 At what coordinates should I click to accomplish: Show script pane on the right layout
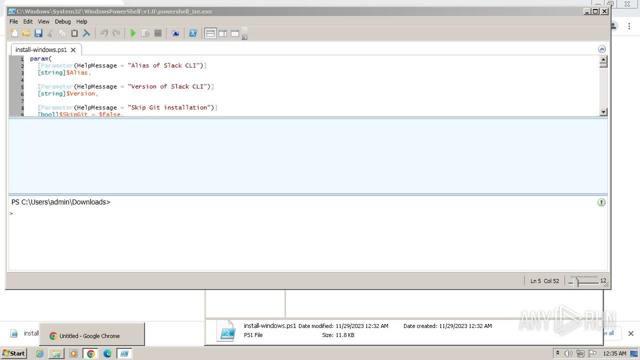[x=223, y=33]
